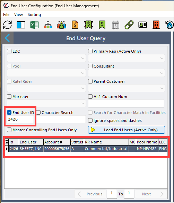Click the refresh arrows toolbar icon
The height and width of the screenshot is (203, 174).
[7, 25]
